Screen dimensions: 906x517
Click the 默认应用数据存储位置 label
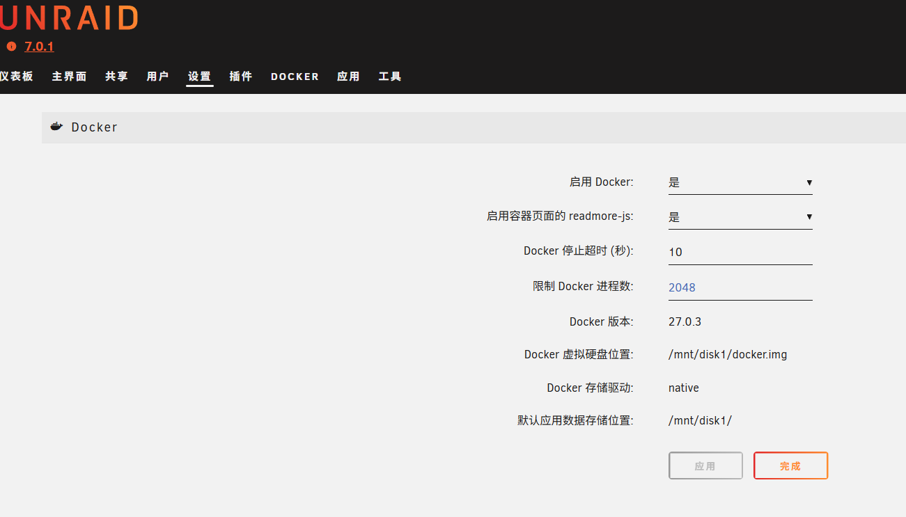(x=576, y=420)
